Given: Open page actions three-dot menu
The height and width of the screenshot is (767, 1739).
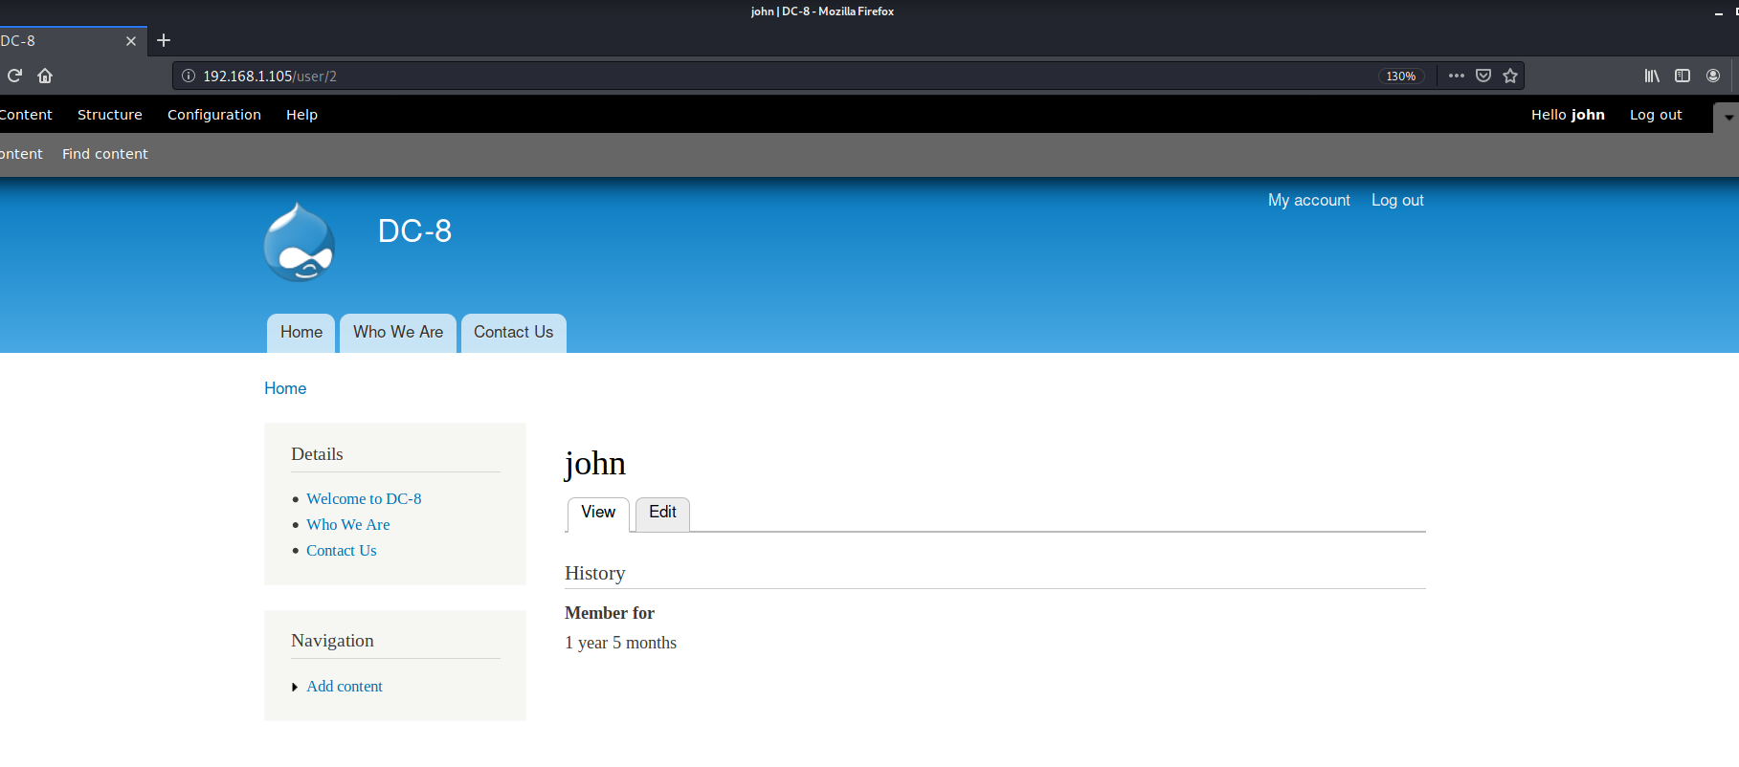Looking at the screenshot, I should (1457, 76).
